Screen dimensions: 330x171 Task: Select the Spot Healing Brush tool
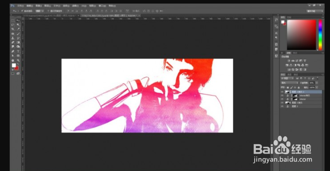pos(13,34)
